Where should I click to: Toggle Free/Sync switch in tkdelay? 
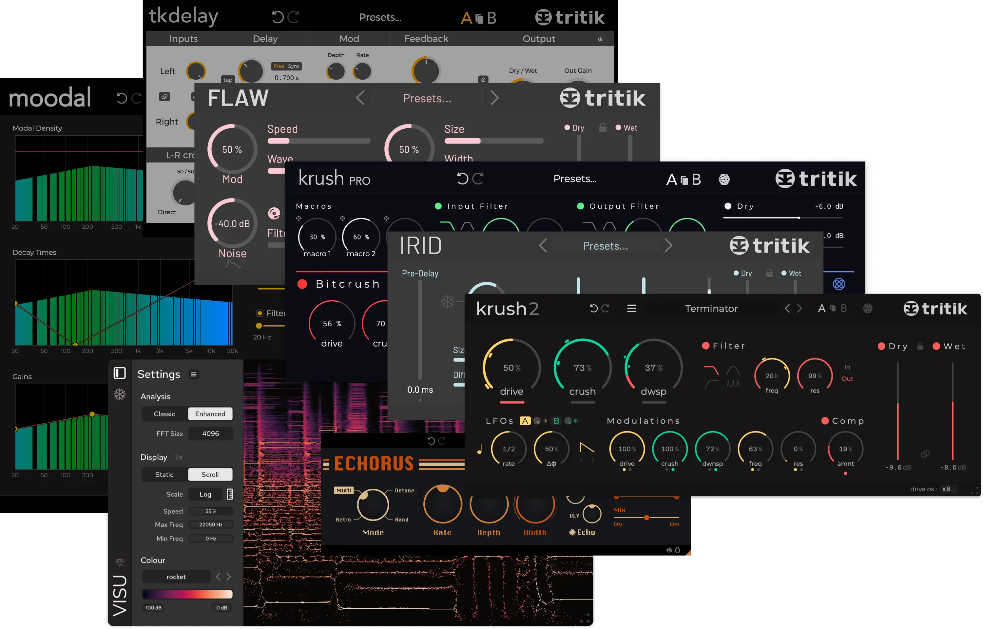(287, 66)
